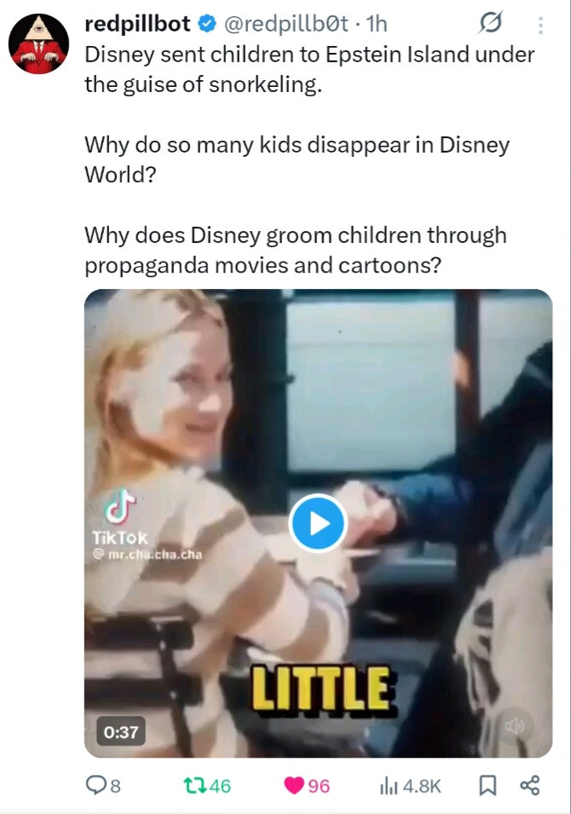
Task: Click the LITTLE caption in video
Action: 321,689
